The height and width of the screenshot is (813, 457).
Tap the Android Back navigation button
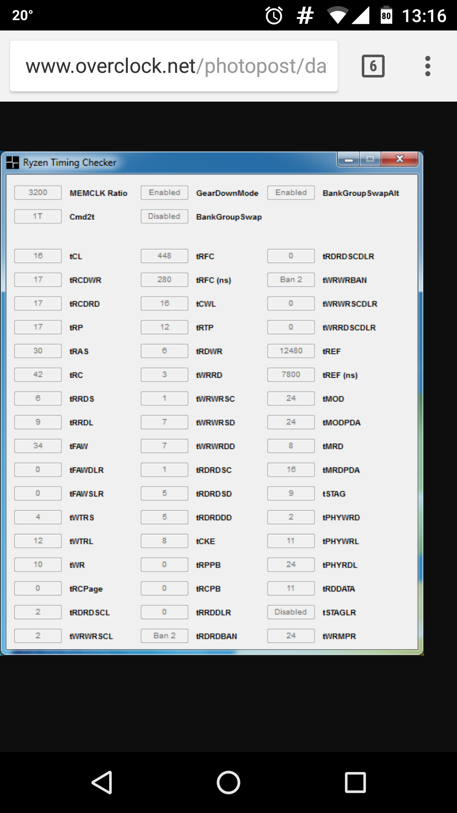[x=102, y=782]
